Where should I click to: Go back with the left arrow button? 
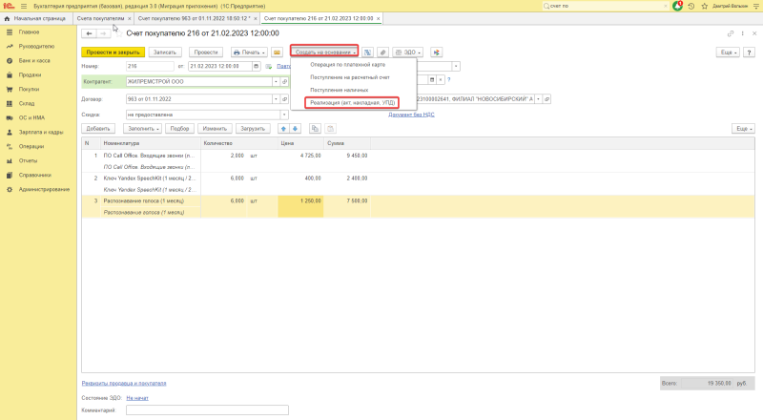coord(89,33)
